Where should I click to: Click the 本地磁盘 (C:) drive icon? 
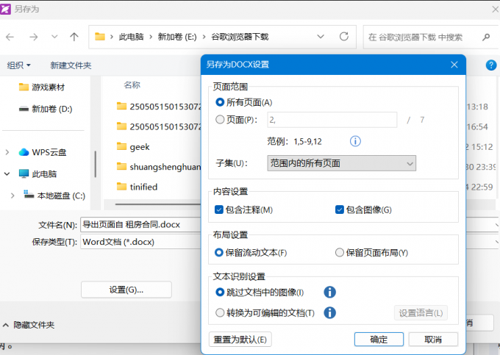coord(29,194)
